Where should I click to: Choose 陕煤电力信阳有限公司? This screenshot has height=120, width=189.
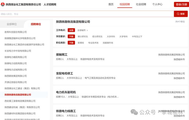15,63
